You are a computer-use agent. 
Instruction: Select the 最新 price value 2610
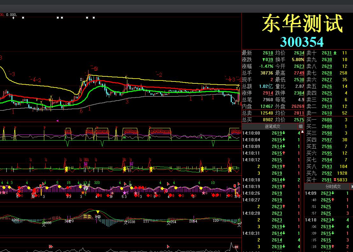(268, 53)
